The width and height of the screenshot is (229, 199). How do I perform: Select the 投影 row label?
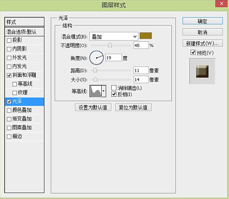point(17,40)
